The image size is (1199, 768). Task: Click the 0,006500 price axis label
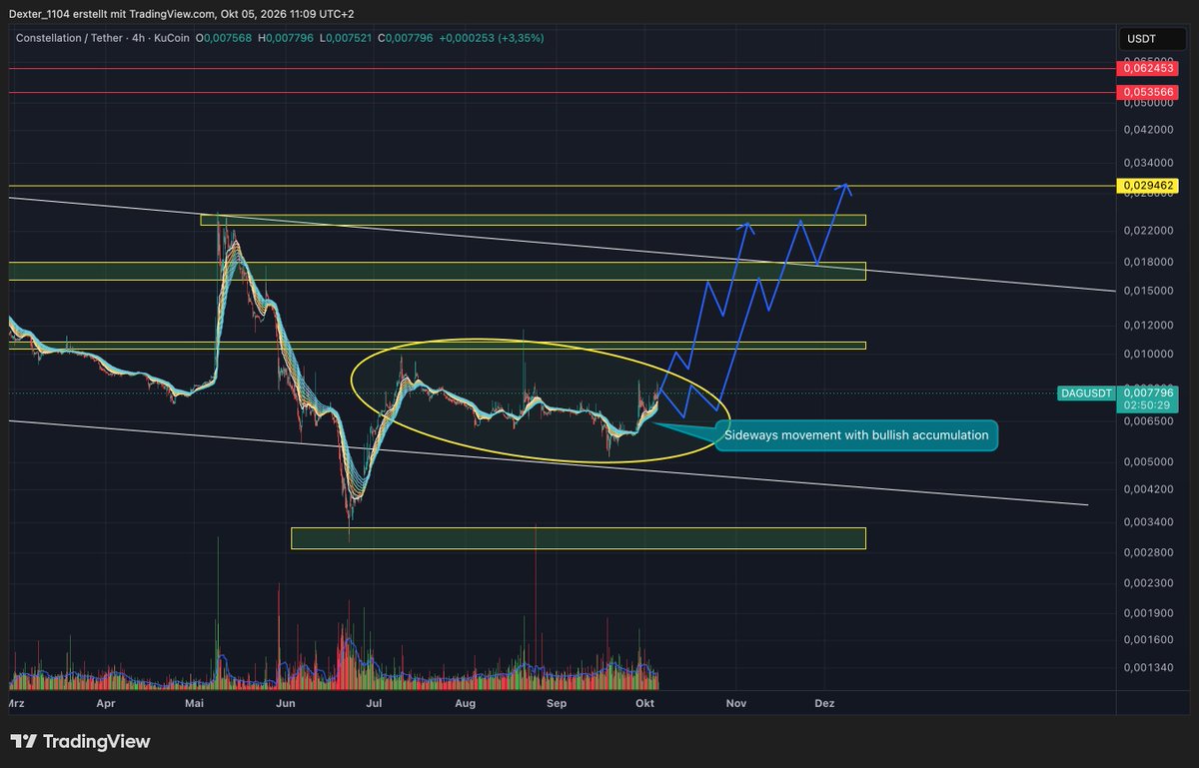tap(1147, 423)
